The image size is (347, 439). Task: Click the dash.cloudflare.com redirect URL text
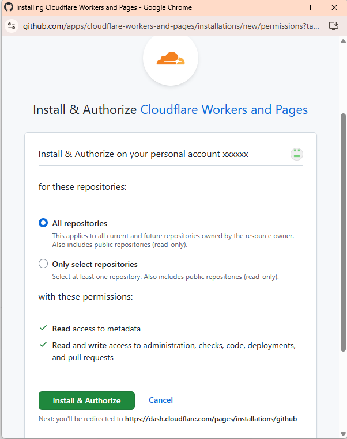211,418
